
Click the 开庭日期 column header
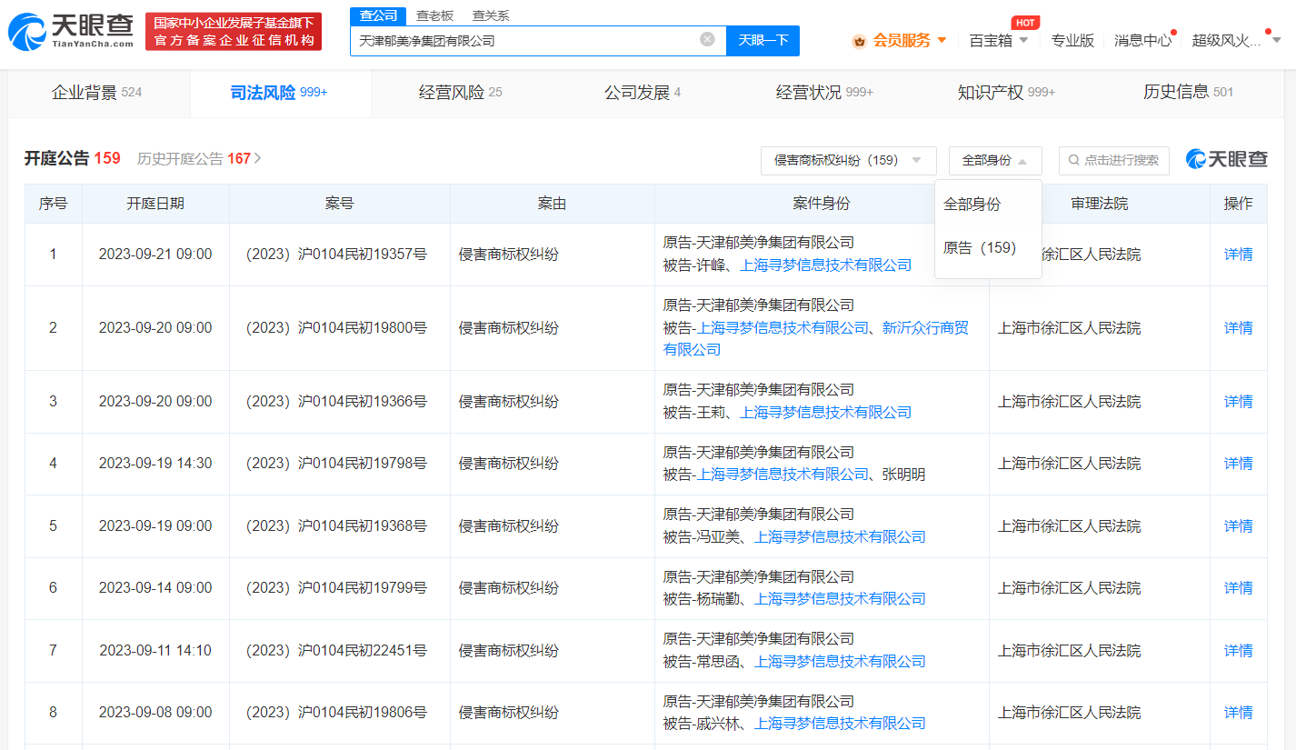coord(155,204)
